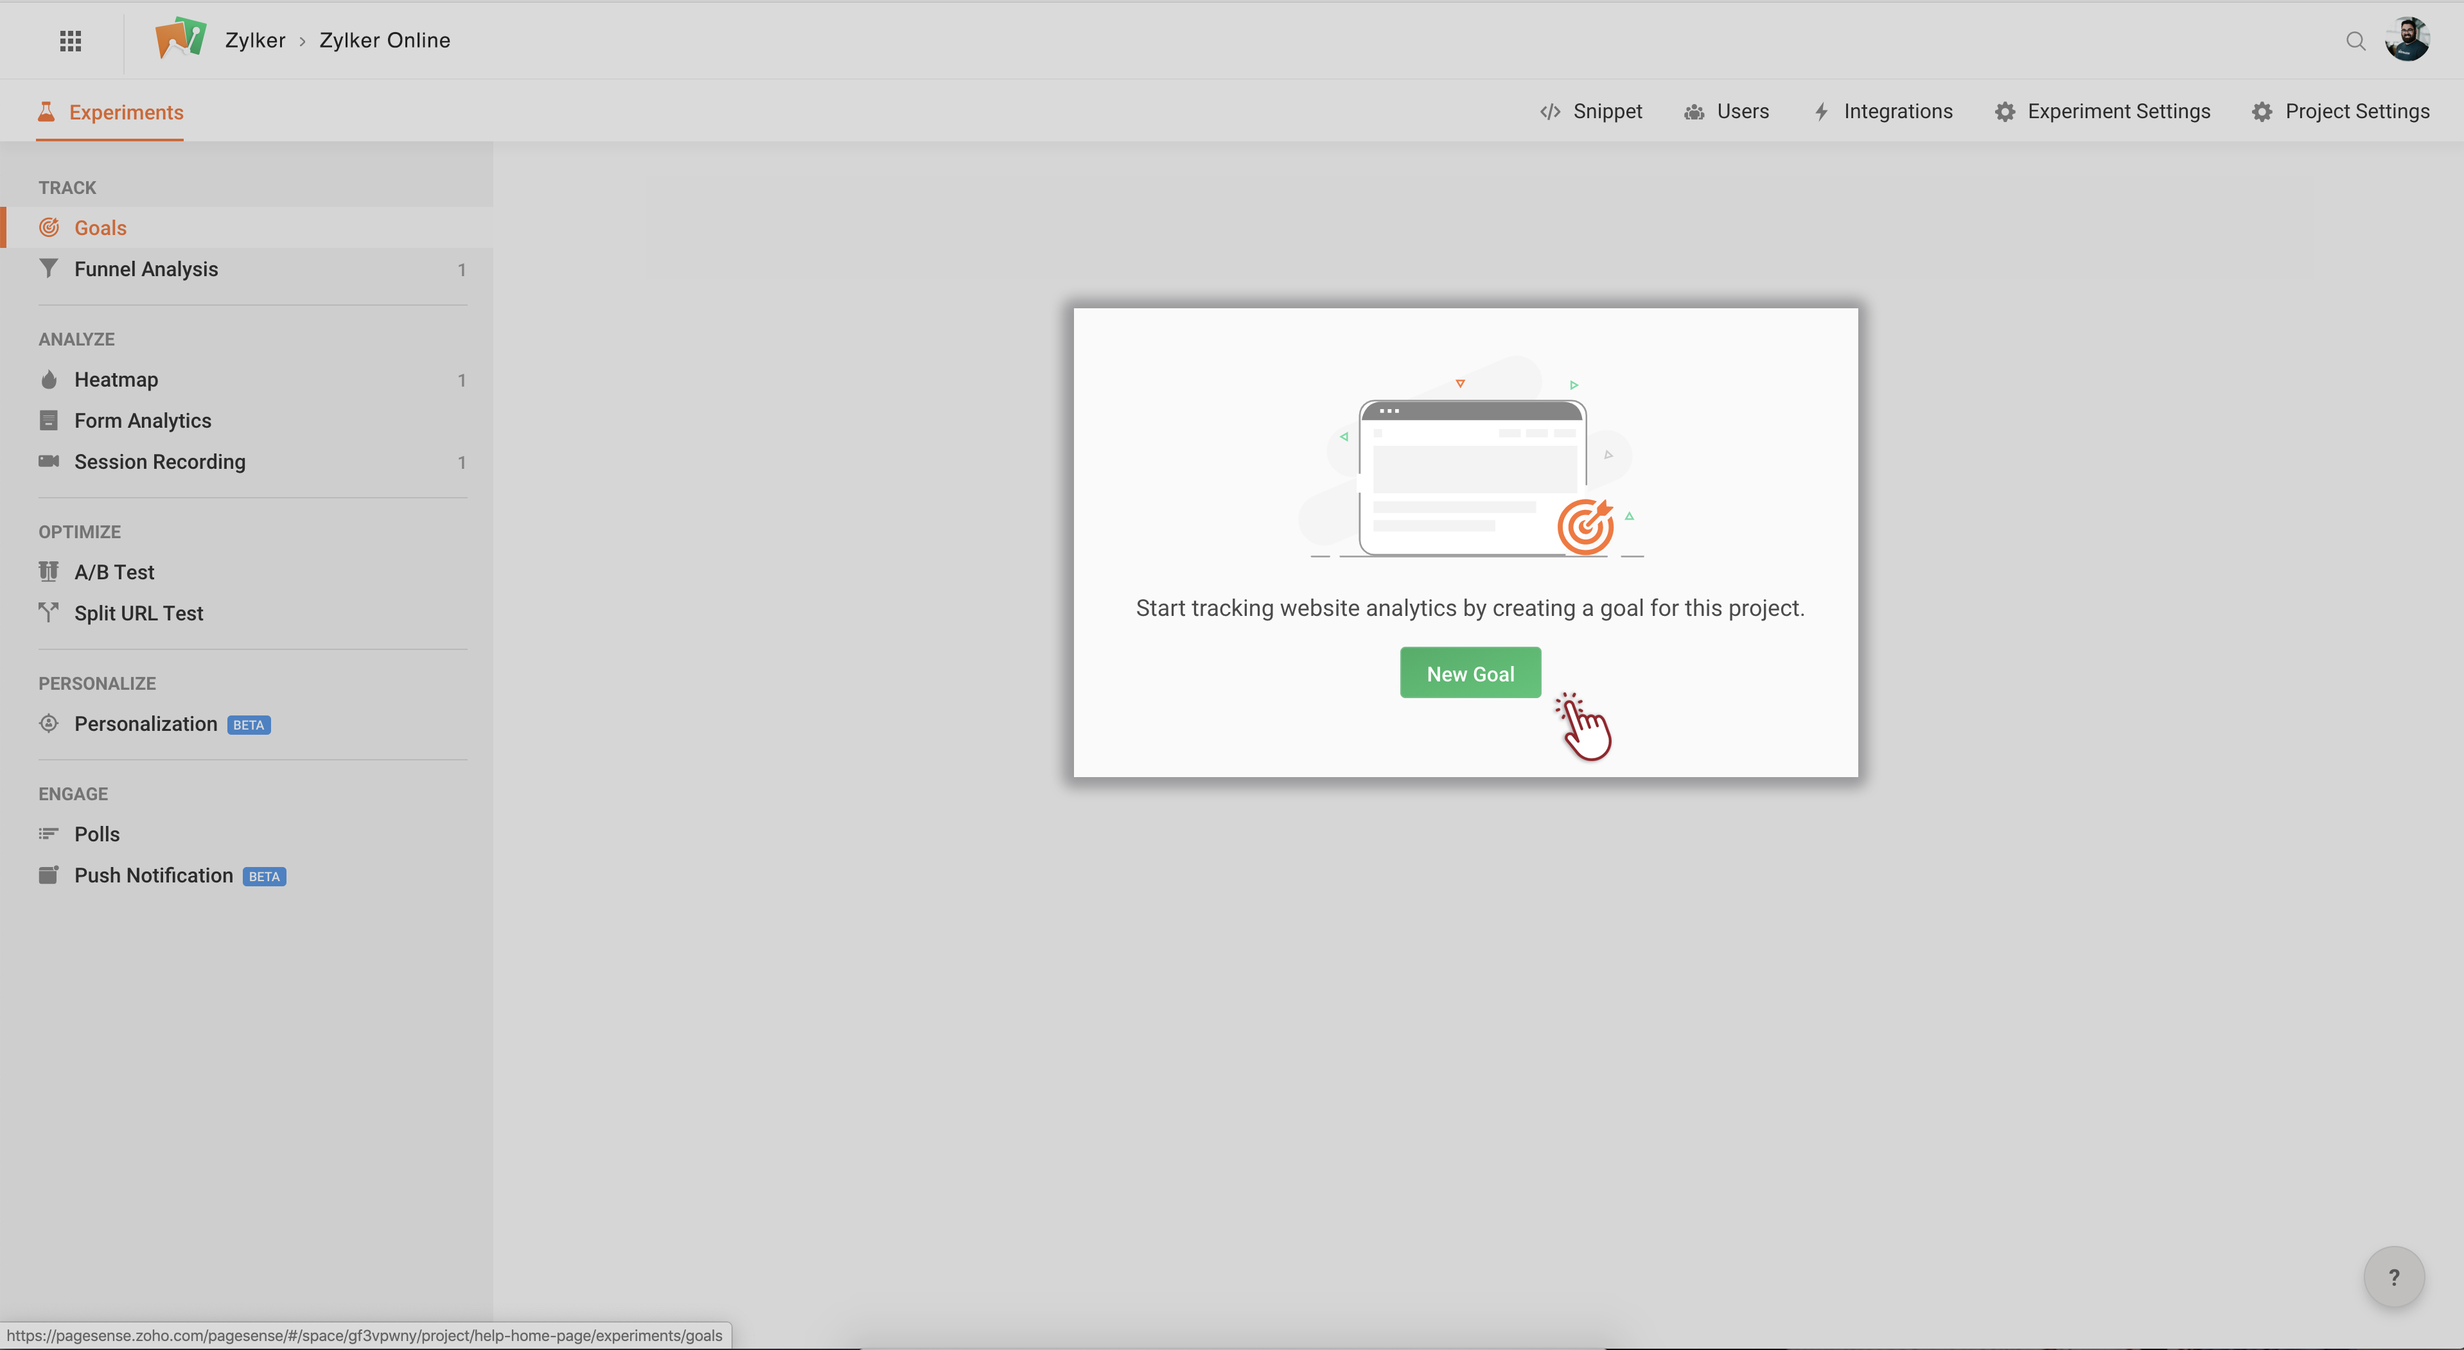Select Goals in the sidebar
The height and width of the screenshot is (1350, 2464).
100,227
